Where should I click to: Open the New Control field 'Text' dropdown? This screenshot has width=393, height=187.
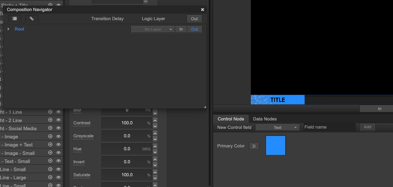(x=277, y=127)
